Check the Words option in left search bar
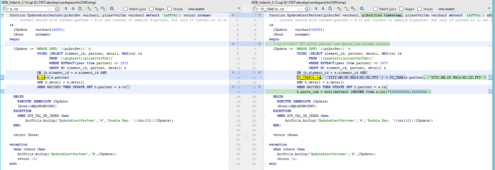The width and height of the screenshot is (495, 170). (x=170, y=9)
